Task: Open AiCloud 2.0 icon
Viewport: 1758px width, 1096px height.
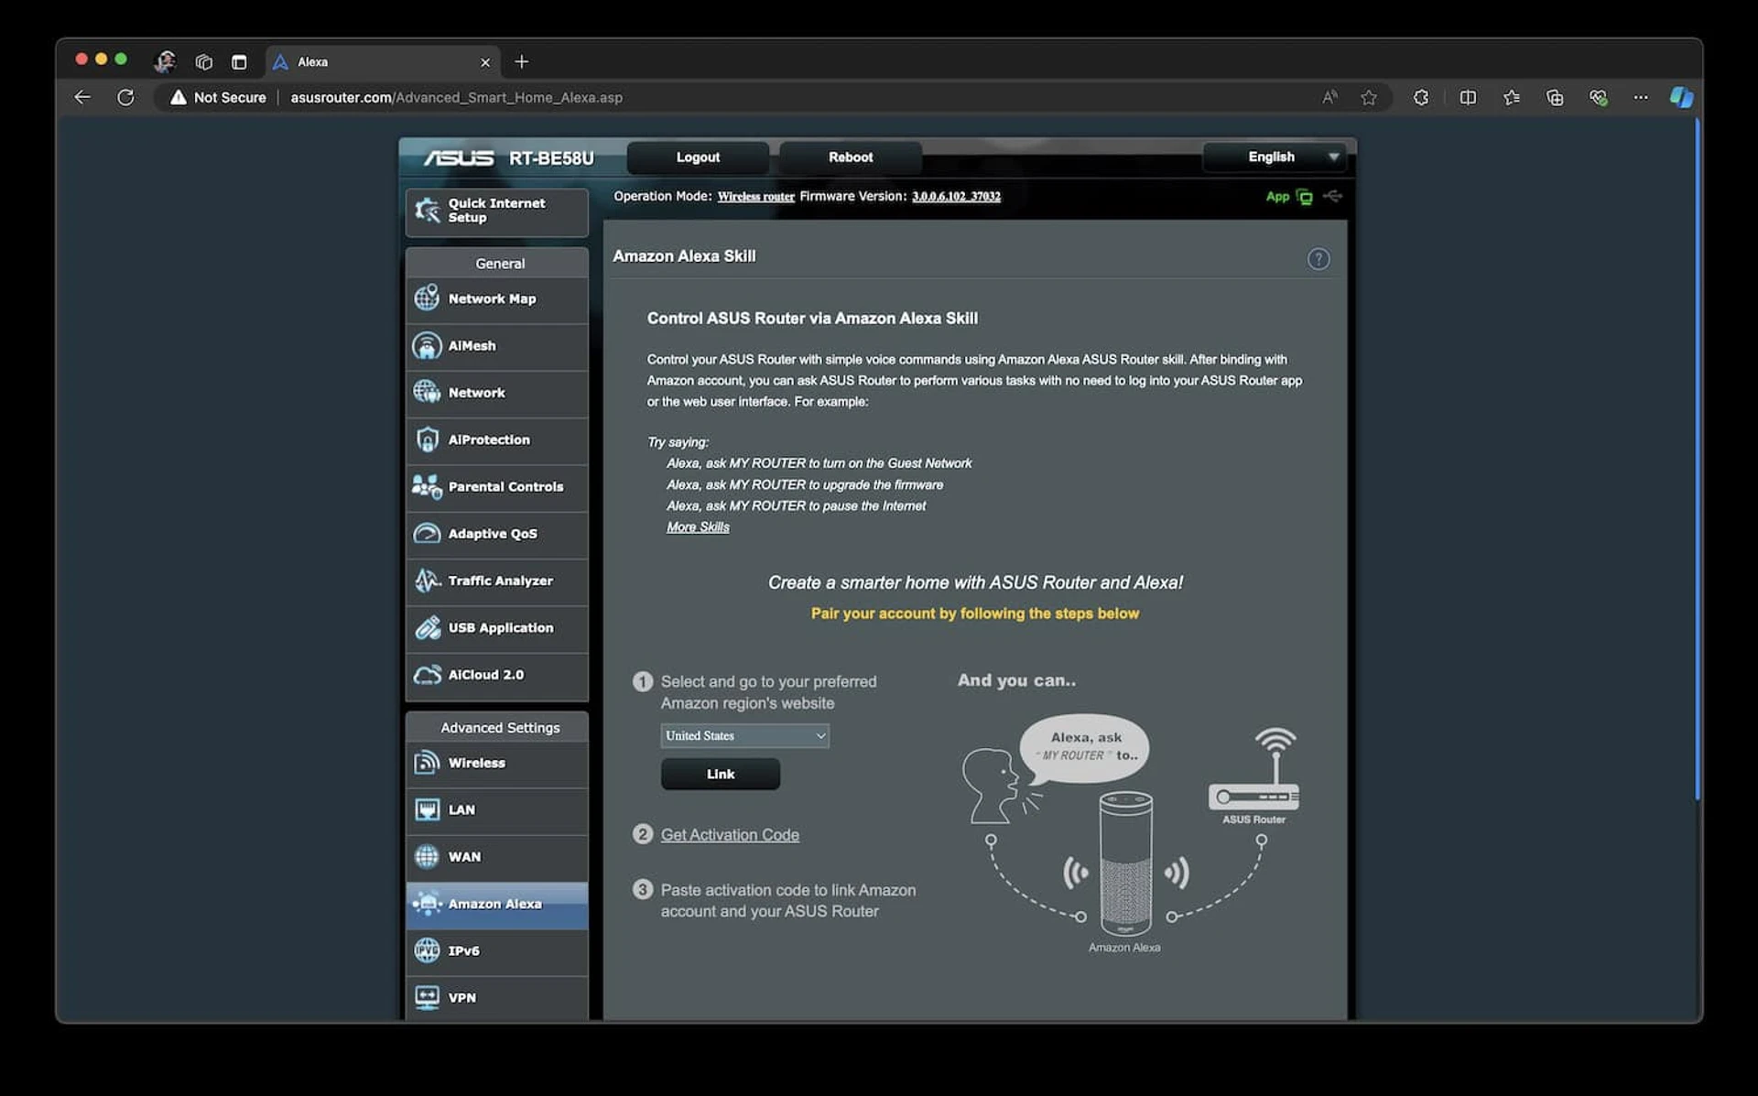Action: coord(427,675)
